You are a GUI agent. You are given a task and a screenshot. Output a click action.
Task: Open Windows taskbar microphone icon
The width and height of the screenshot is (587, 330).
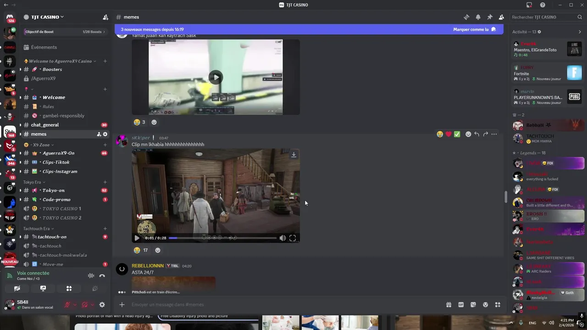pyautogui.click(x=521, y=323)
